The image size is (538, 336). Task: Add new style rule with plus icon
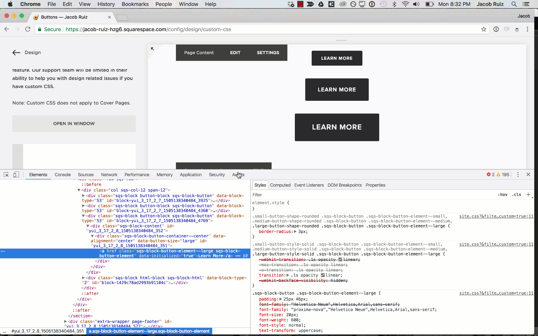coord(528,194)
